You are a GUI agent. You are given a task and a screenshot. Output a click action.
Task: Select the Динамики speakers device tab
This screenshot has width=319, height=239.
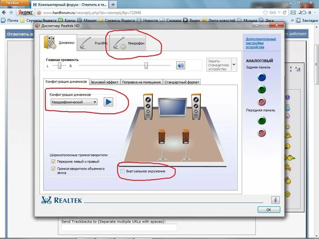(58, 42)
